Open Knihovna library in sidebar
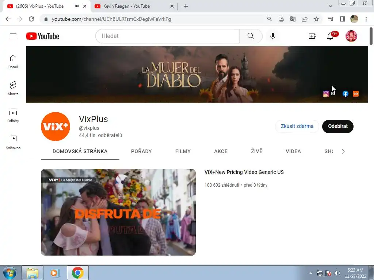Image resolution: width=374 pixels, height=280 pixels. pyautogui.click(x=13, y=142)
